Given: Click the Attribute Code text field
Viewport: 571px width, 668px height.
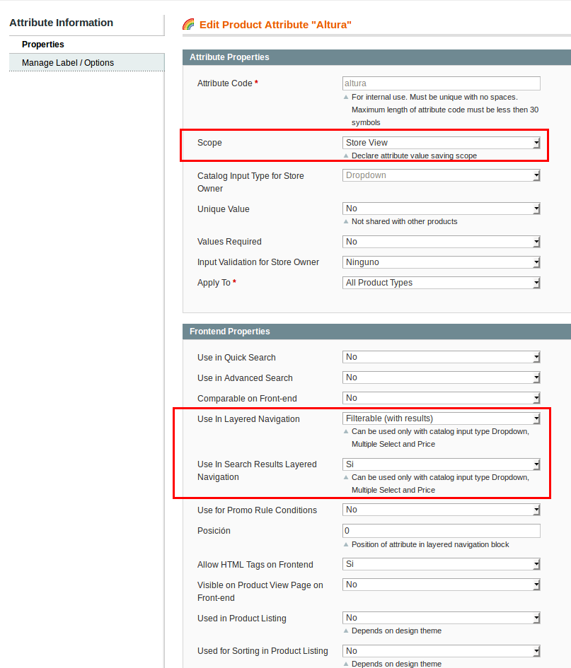Looking at the screenshot, I should 441,83.
